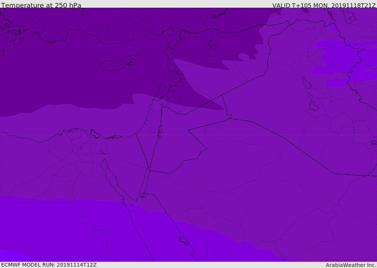377x268 pixels.
Task: Click the 'Temperature at 250 hPa' title text
Action: tap(41, 5)
